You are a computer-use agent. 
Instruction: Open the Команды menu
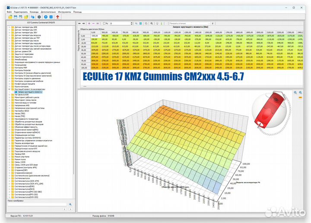(34, 12)
